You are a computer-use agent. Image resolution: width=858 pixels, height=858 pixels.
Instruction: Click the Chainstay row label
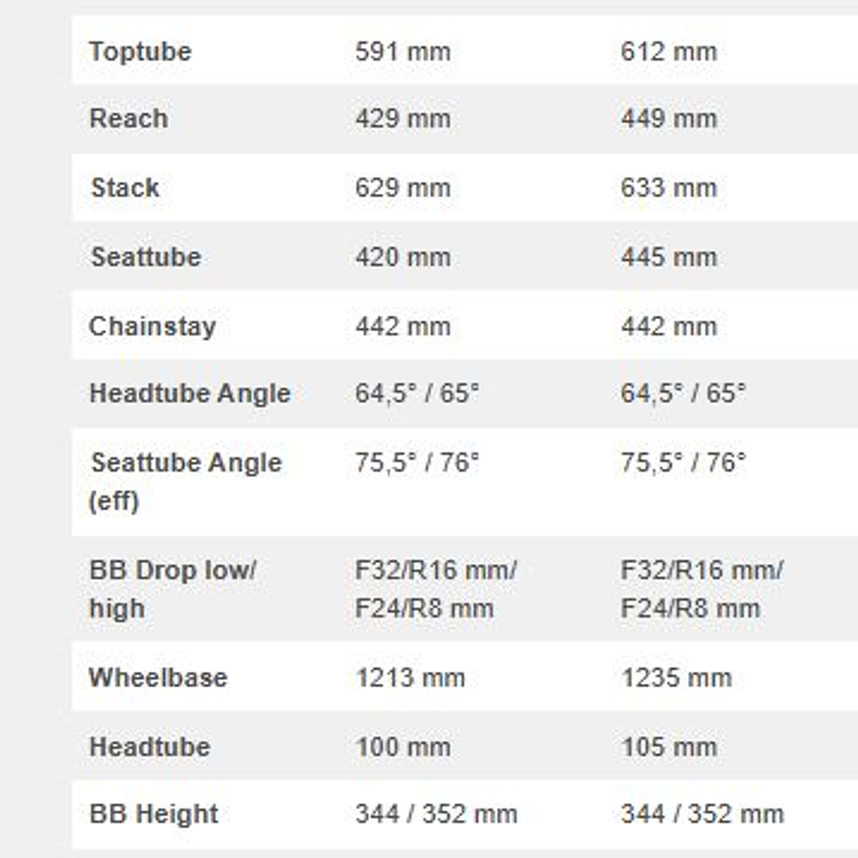pos(152,326)
